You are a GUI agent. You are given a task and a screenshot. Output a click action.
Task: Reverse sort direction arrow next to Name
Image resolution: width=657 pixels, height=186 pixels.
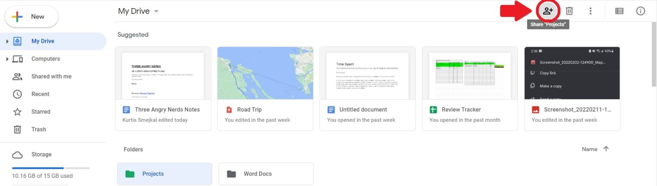point(606,149)
